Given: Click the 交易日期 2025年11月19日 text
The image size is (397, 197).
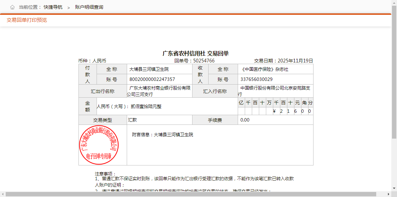Looking at the screenshot, I should point(293,61).
